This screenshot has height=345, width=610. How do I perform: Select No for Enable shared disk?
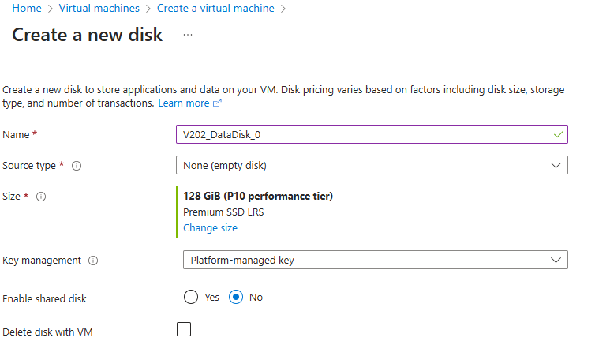click(236, 298)
